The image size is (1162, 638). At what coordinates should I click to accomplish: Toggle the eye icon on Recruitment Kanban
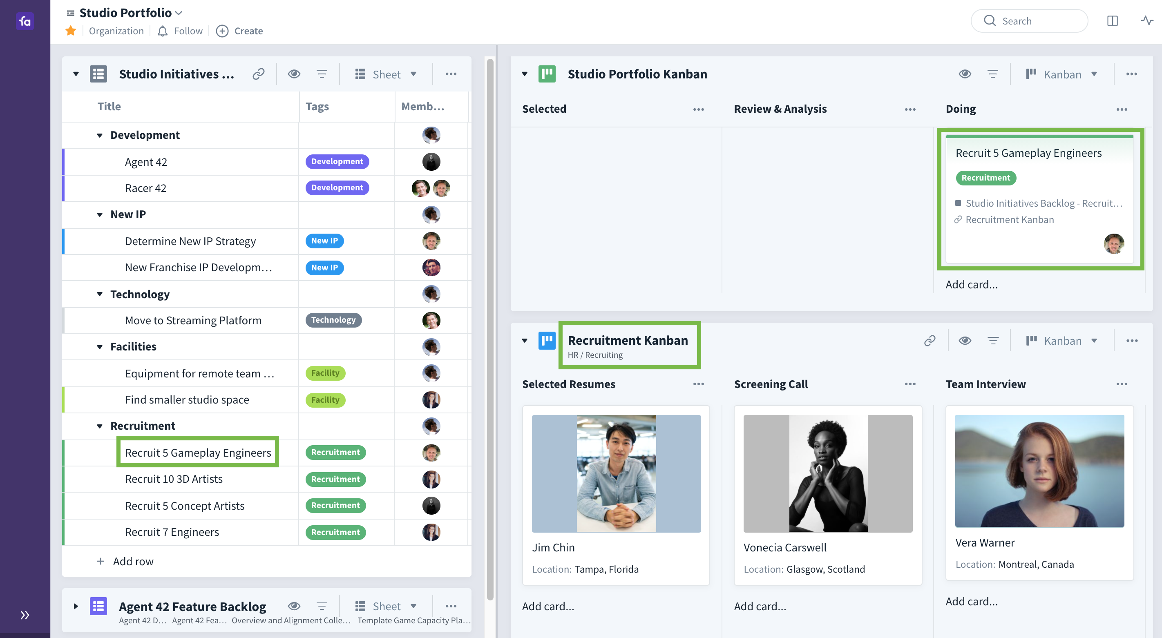(965, 340)
